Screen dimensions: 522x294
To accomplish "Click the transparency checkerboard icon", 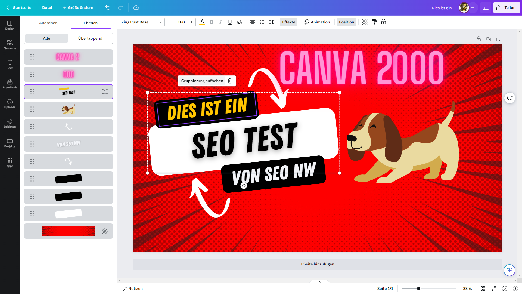I will 365,22.
